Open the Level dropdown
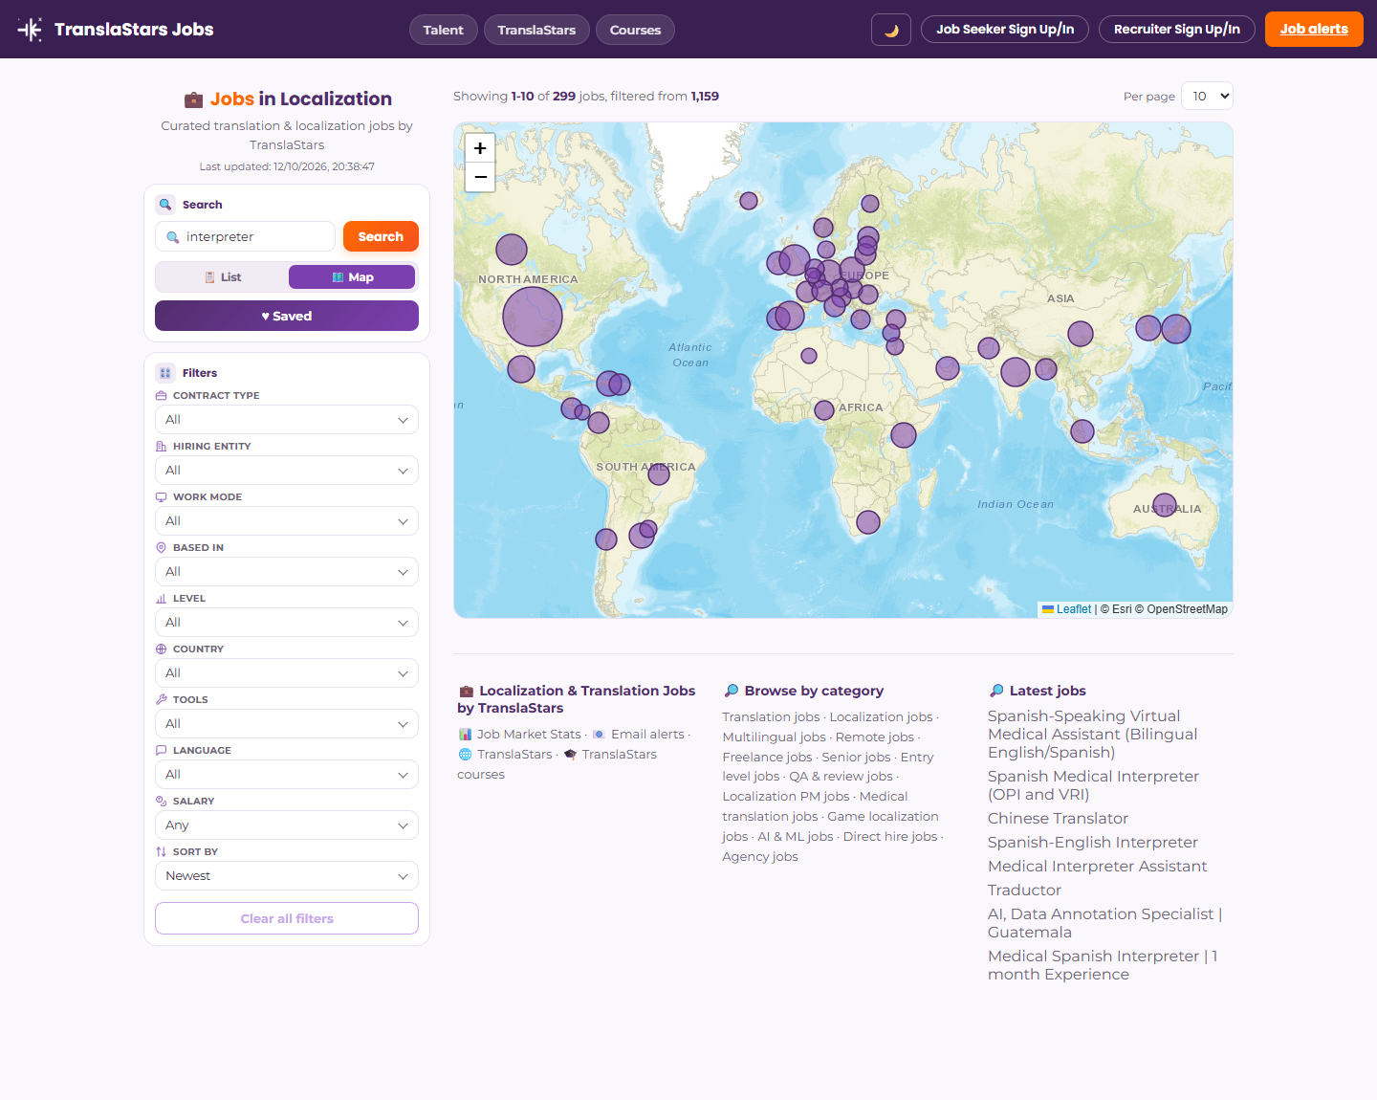This screenshot has height=1100, width=1377. 287,623
